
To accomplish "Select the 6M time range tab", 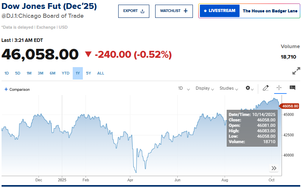I will (x=52, y=73).
